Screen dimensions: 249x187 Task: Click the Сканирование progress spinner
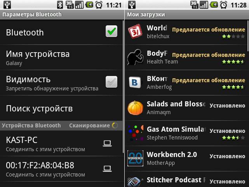tap(115, 125)
